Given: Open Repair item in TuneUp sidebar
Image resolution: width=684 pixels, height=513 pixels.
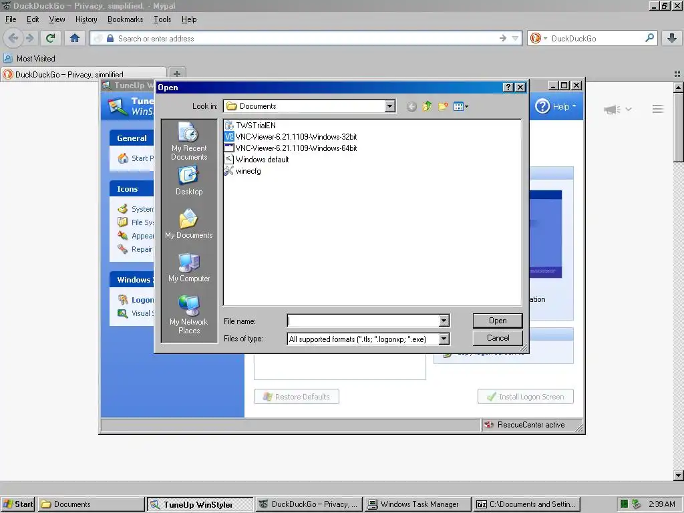Looking at the screenshot, I should coord(135,249).
